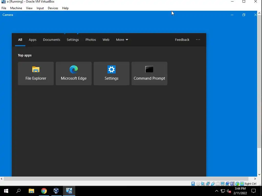This screenshot has height=196, width=262.
Task: Open the VirtualBox Help menu
Action: point(65,8)
